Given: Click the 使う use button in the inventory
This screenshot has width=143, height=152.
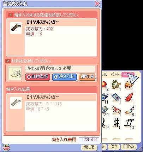Looking at the screenshot, I should [x=114, y=146].
